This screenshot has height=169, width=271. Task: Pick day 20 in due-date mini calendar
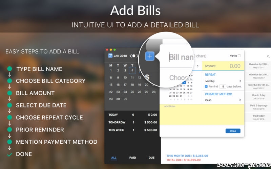coord(191,89)
